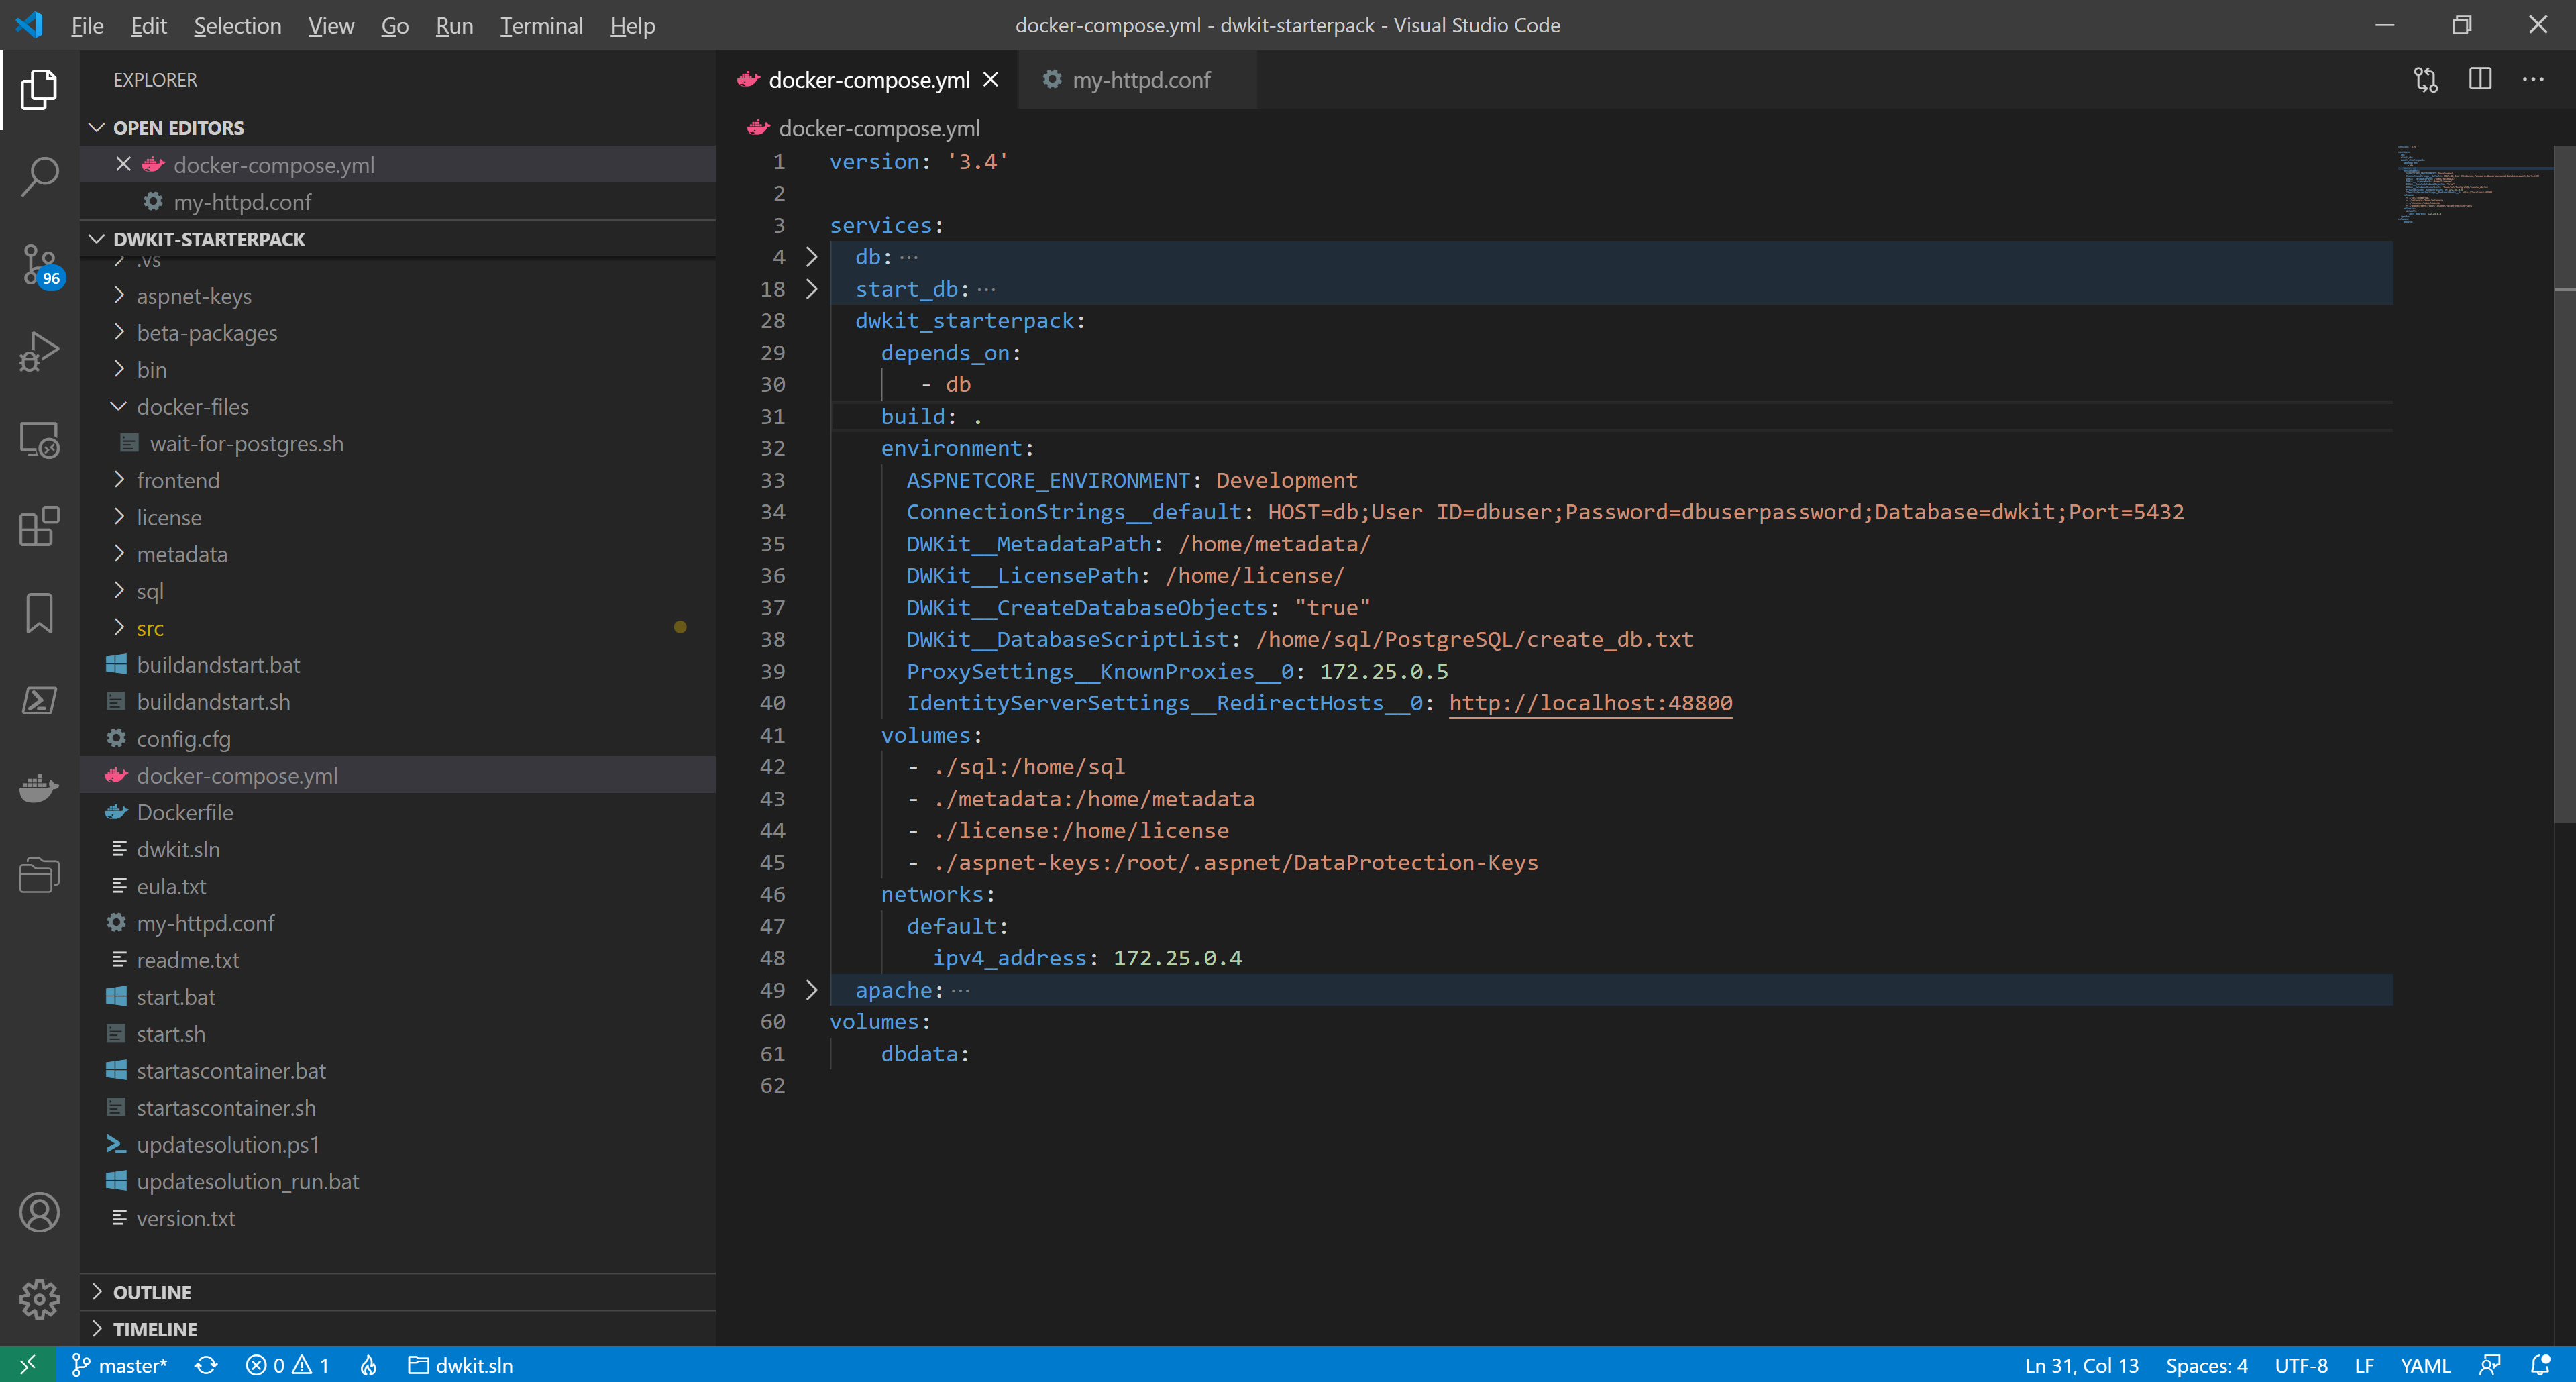Click the remote window indicator in status bar
The width and height of the screenshot is (2576, 1382).
tap(27, 1365)
